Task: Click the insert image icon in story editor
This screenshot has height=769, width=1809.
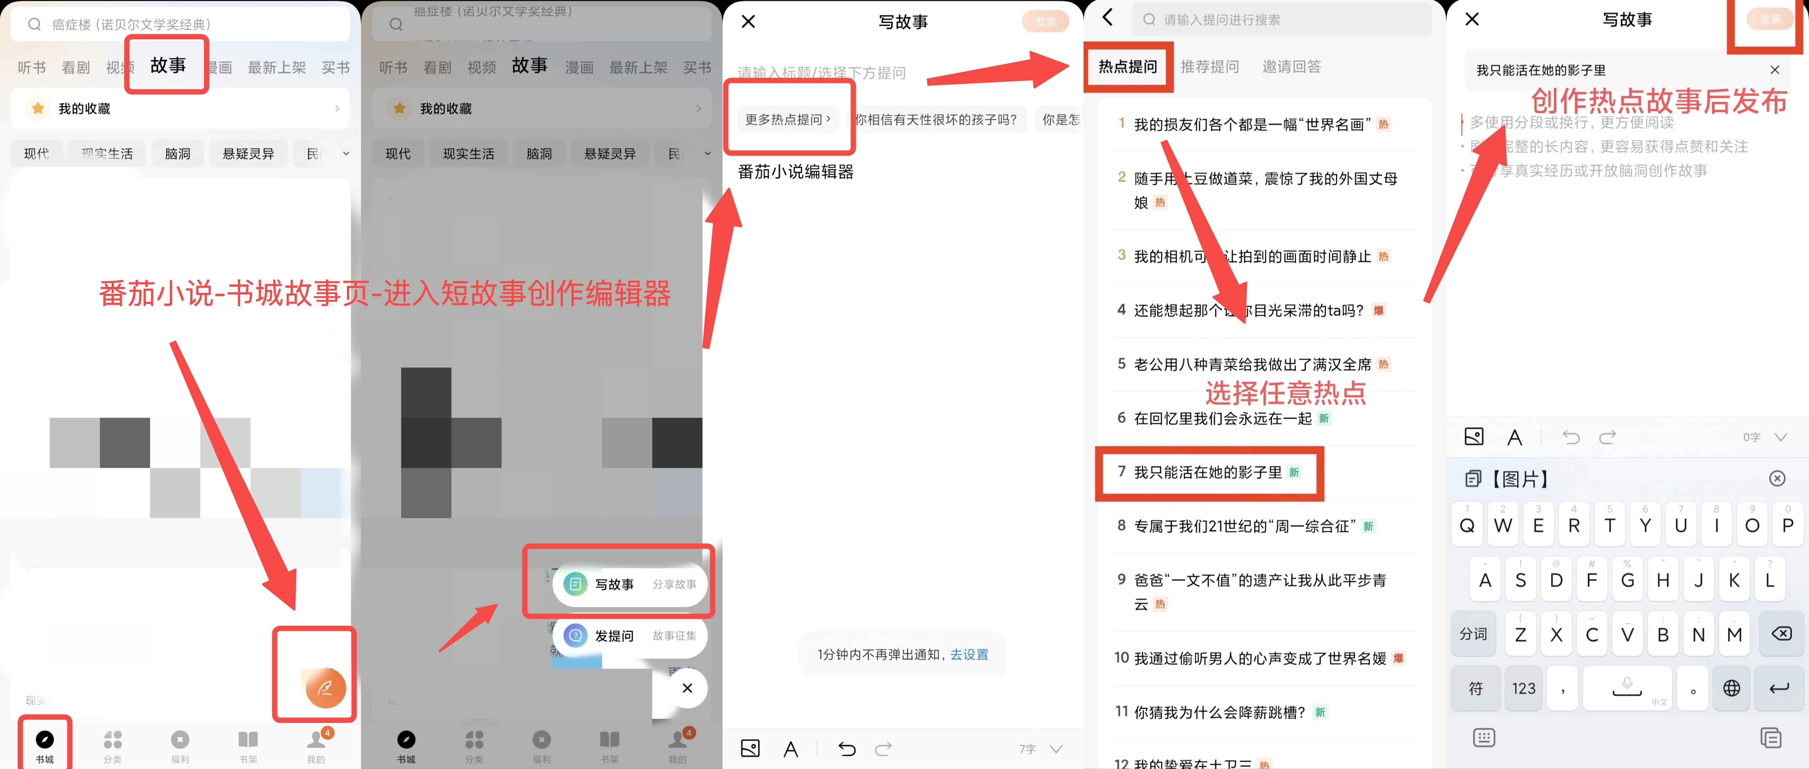Action: [x=750, y=749]
